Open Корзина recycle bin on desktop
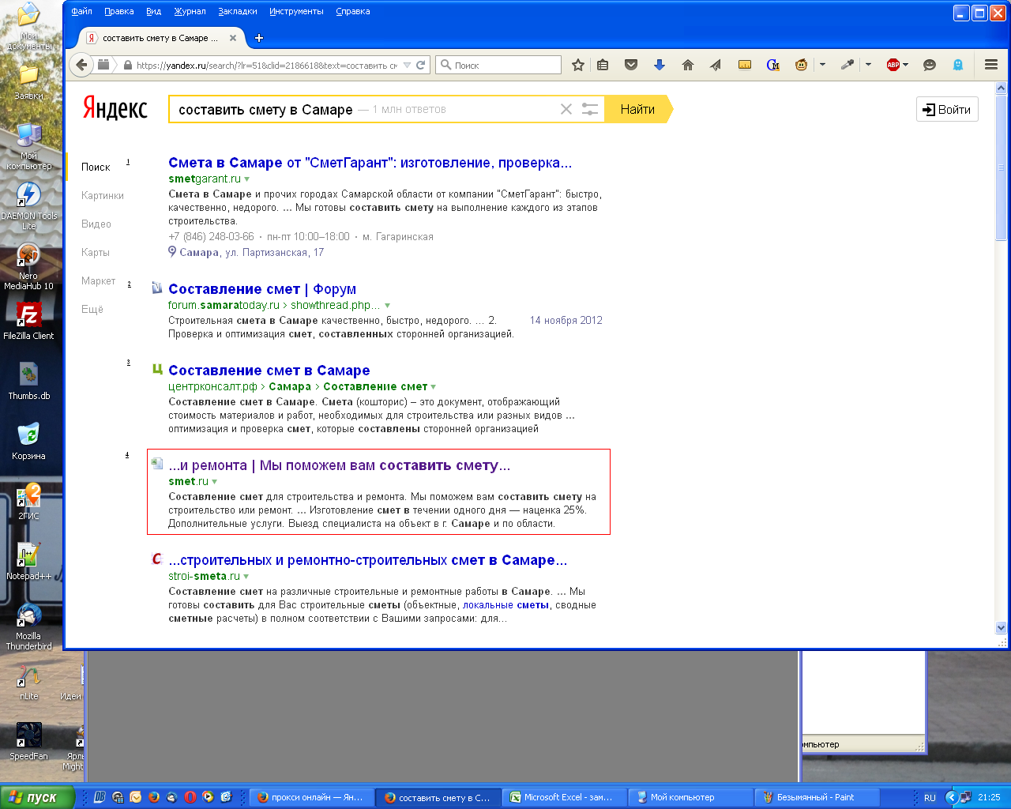Image resolution: width=1011 pixels, height=809 pixels. 28,440
